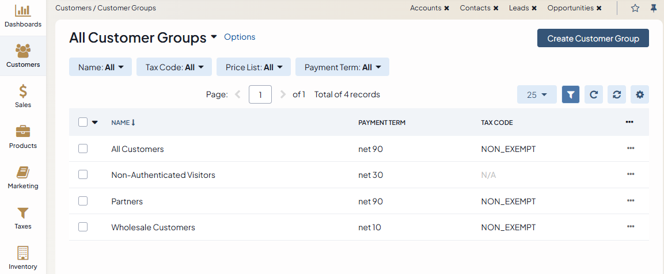
Task: Sort by the Name column header
Action: 121,123
